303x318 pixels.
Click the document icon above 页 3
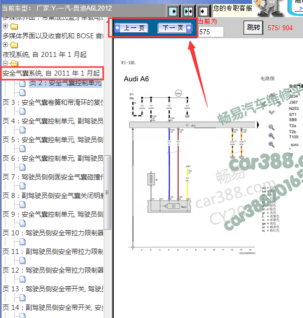(x=23, y=93)
